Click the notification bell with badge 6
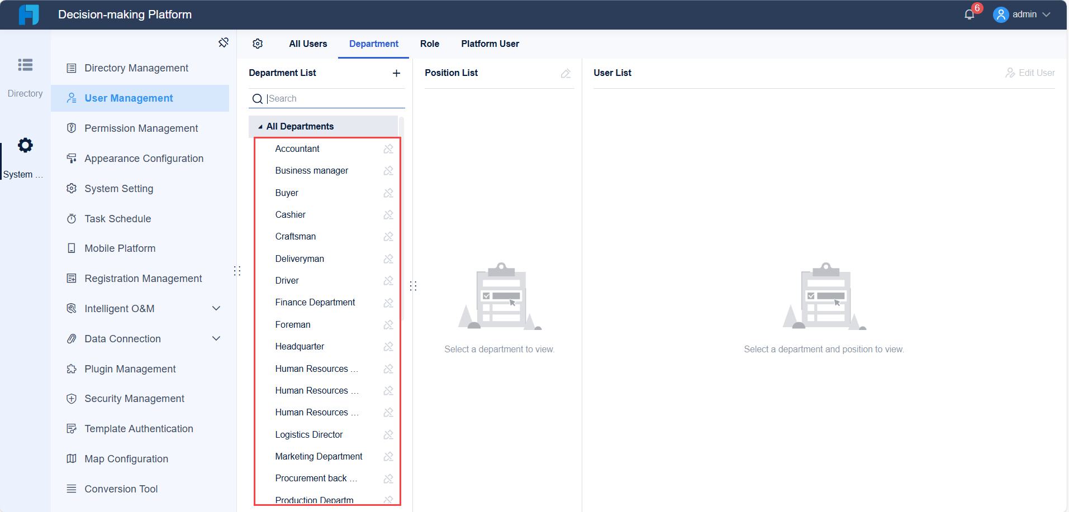1069x512 pixels. (969, 13)
